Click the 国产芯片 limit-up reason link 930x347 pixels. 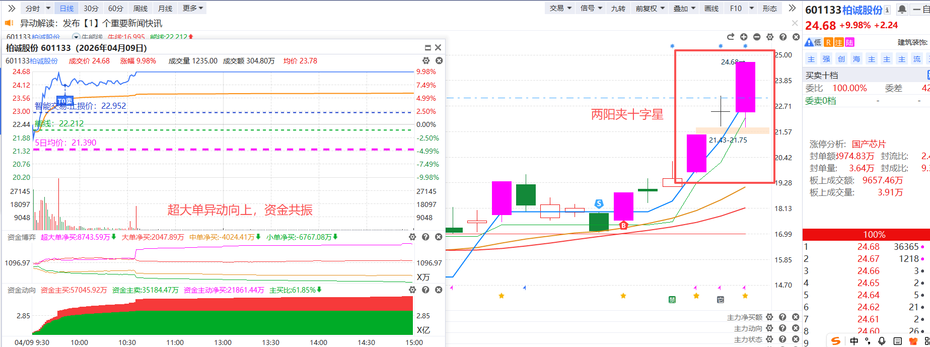[869, 144]
